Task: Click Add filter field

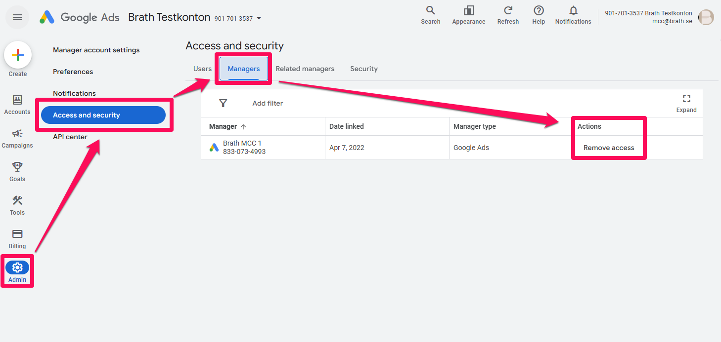Action: (268, 103)
